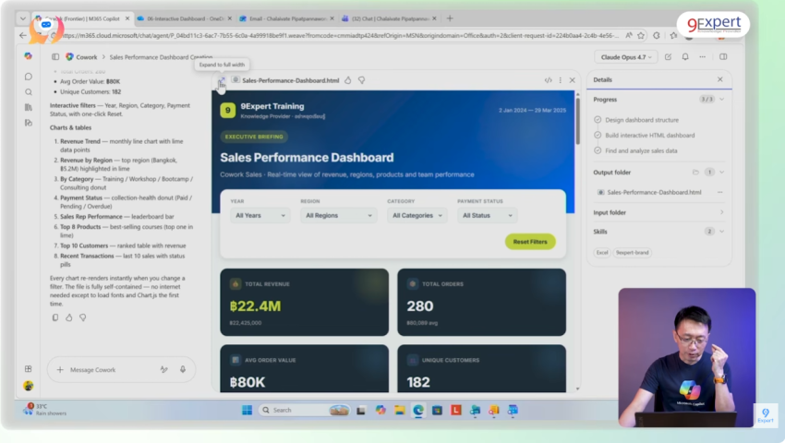
Task: Copy the Cowork response text
Action: 55,317
